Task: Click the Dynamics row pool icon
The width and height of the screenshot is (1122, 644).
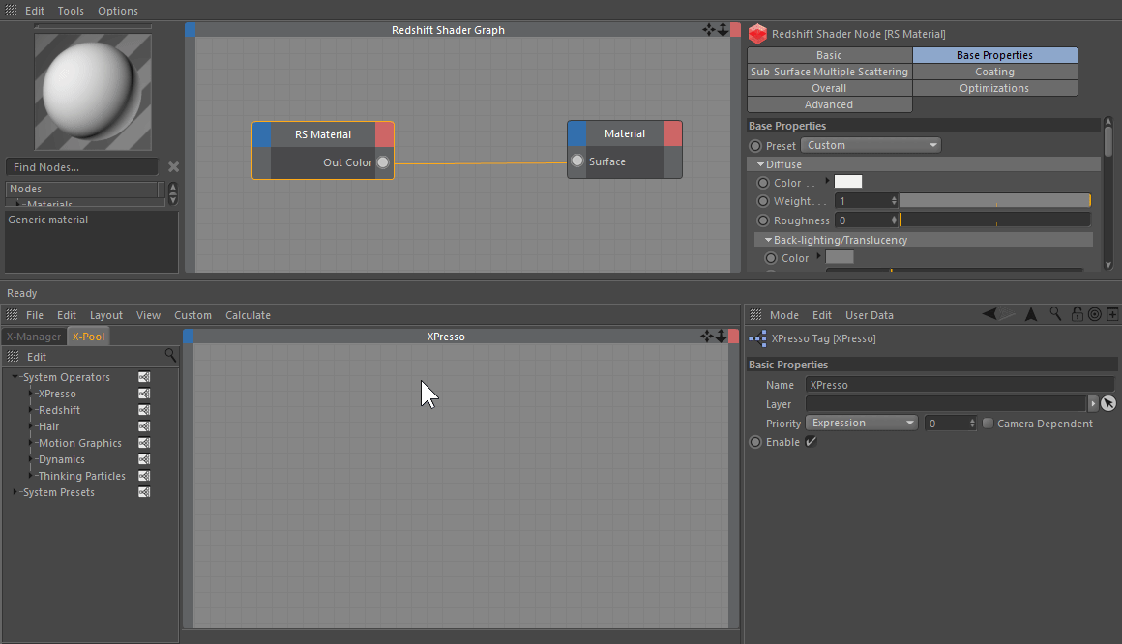Action: click(144, 459)
